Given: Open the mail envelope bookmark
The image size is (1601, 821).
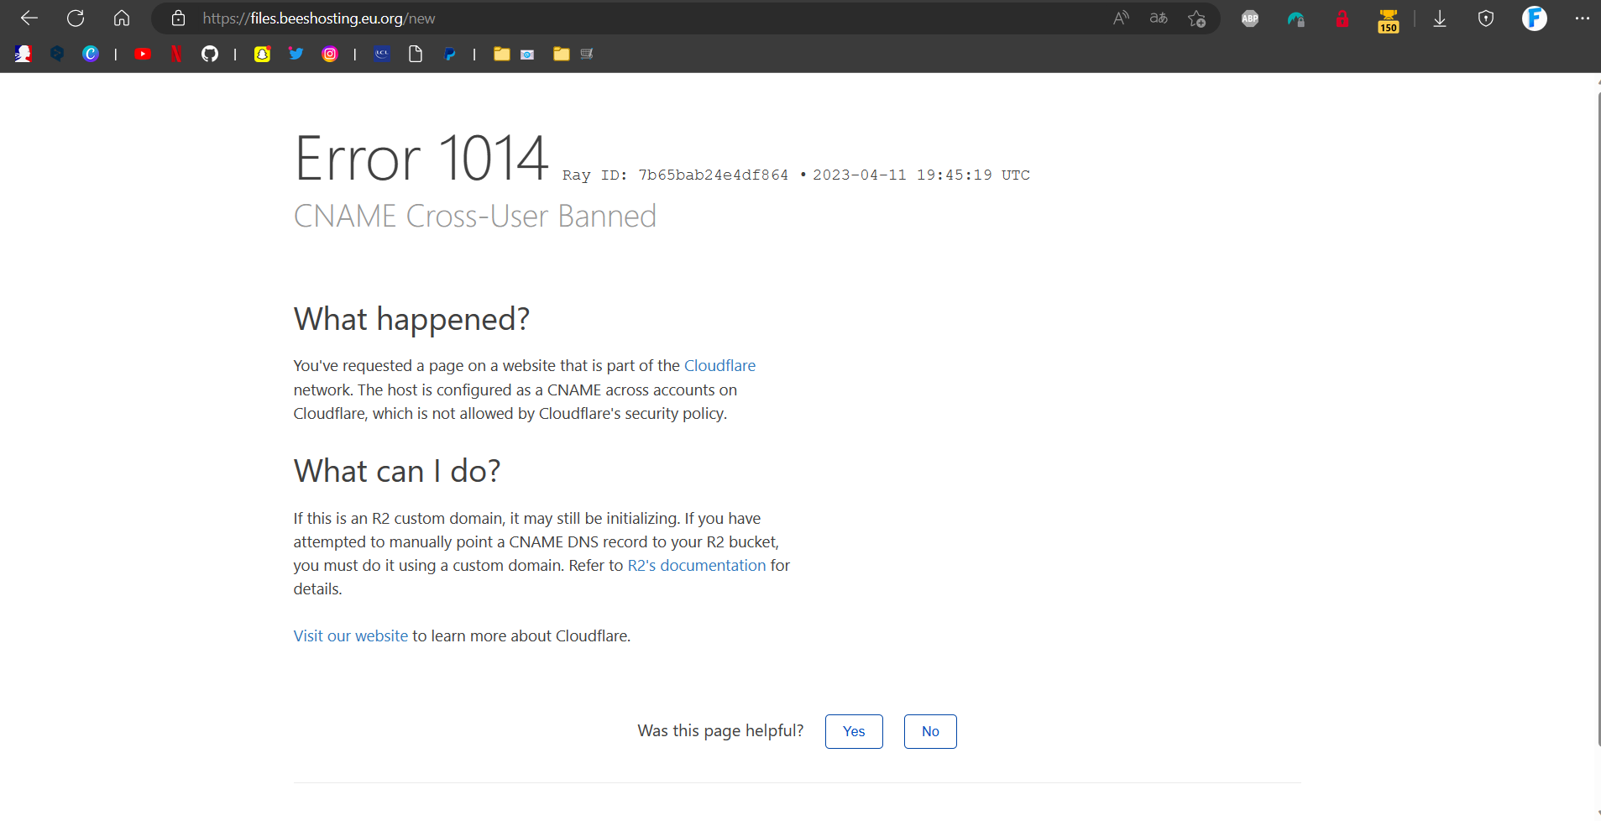Looking at the screenshot, I should 527,55.
